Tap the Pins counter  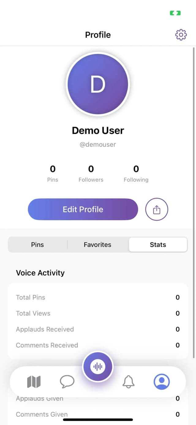tap(52, 173)
